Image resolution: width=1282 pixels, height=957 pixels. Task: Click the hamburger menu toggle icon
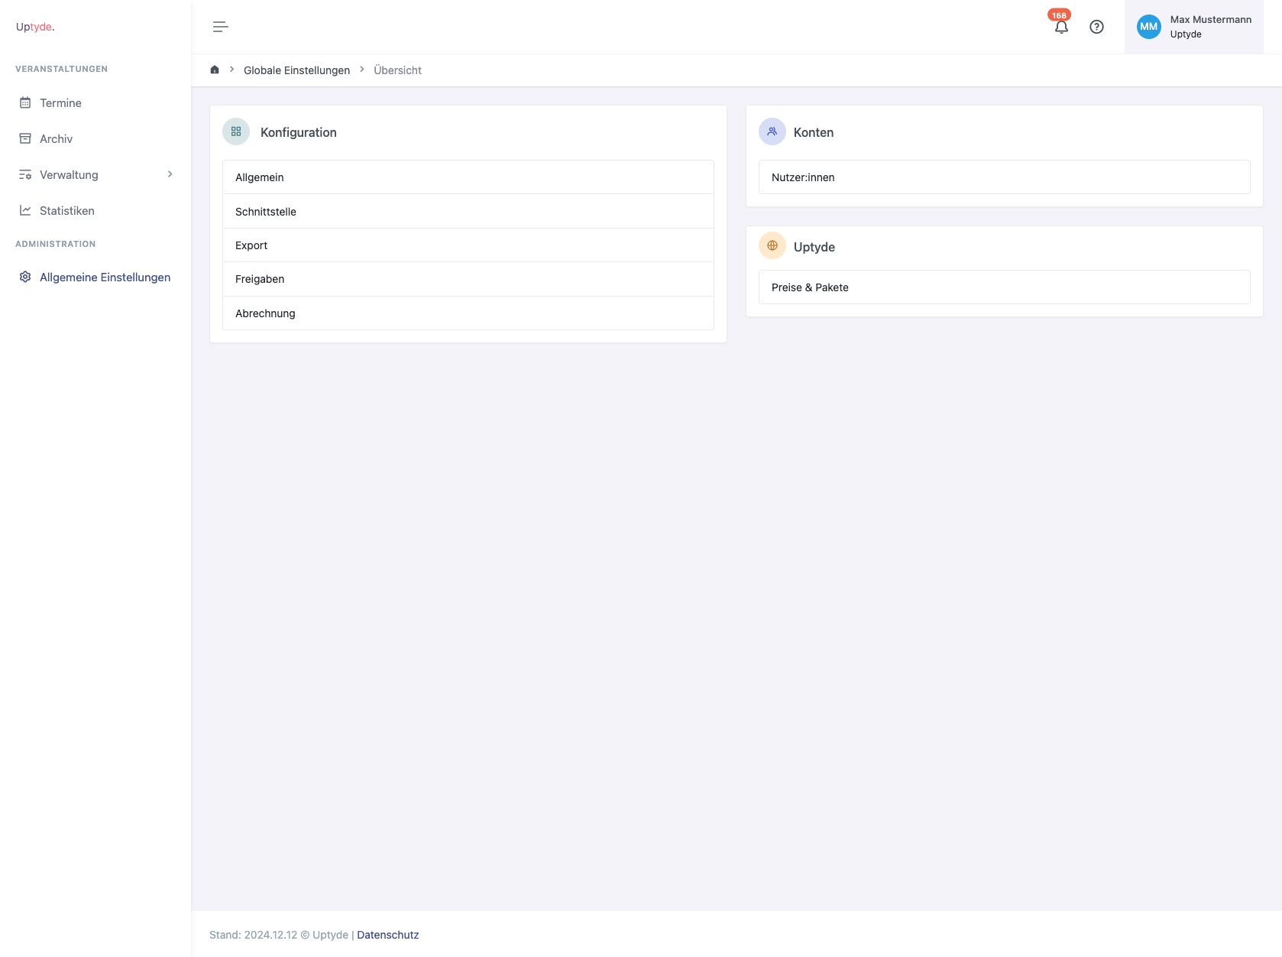pos(220,27)
